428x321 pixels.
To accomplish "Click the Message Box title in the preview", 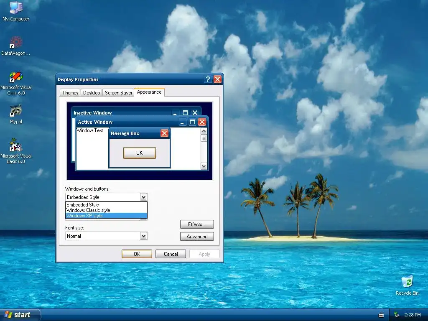I will click(125, 133).
